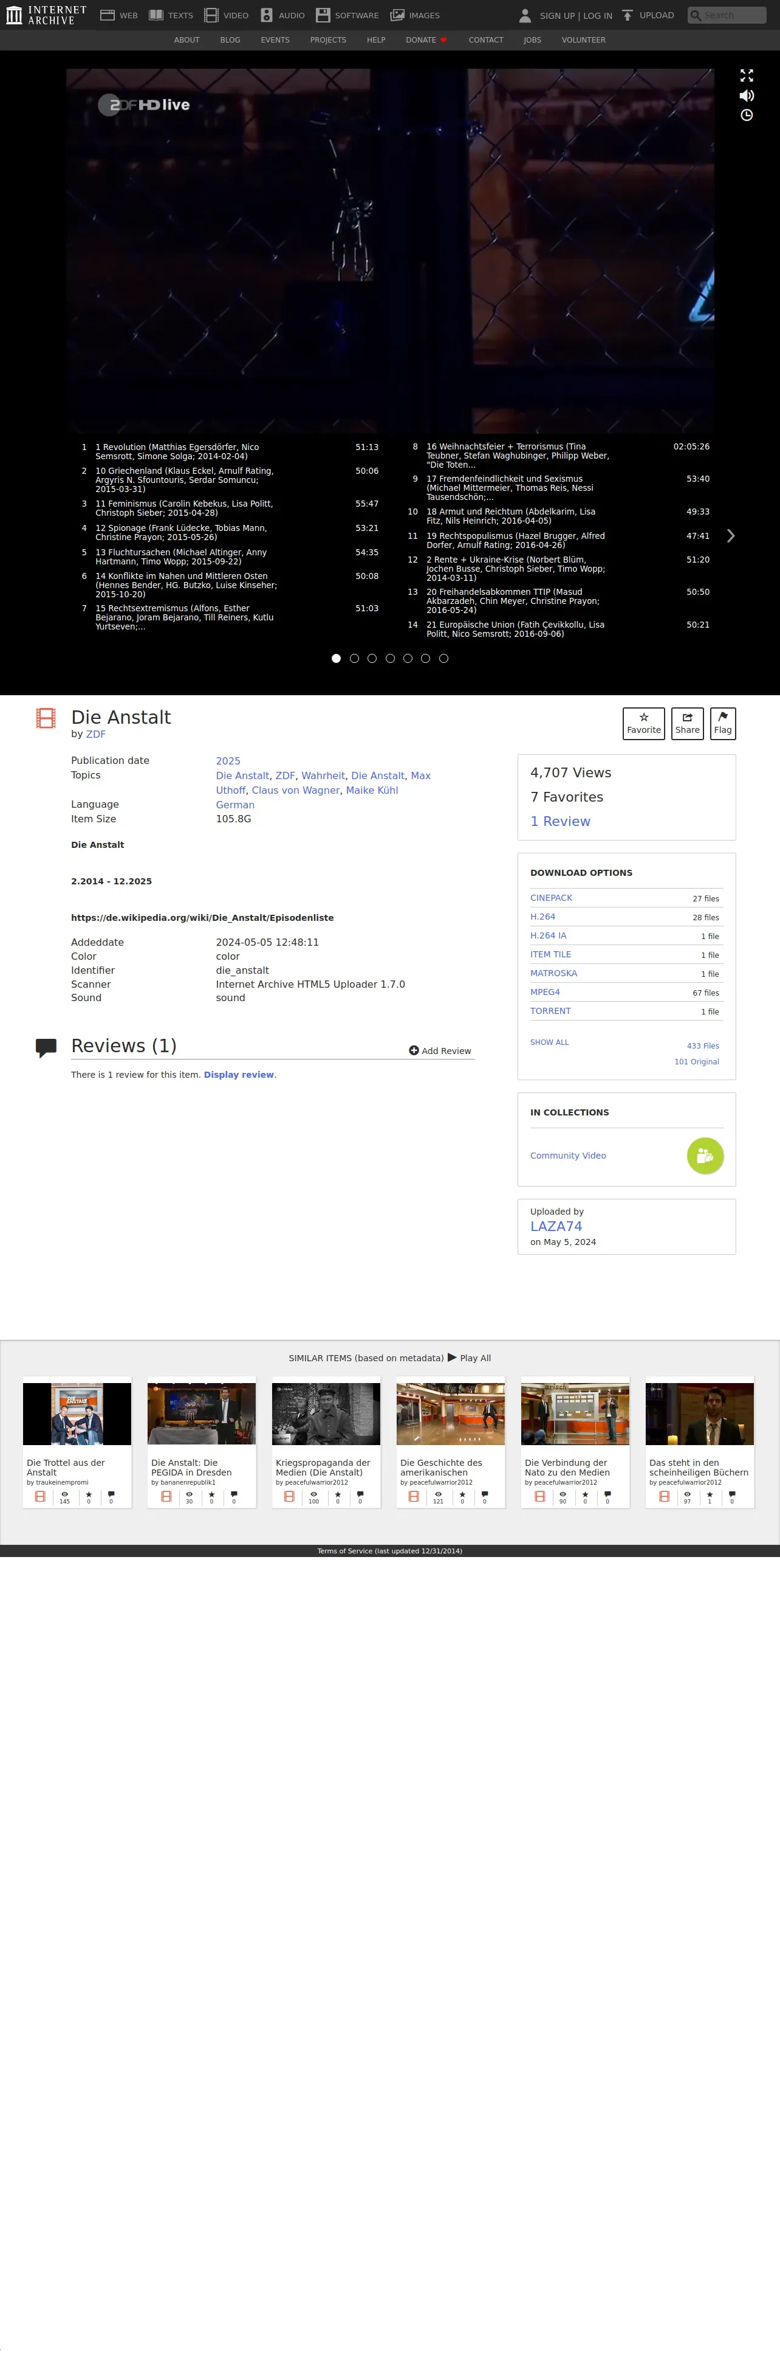Open the playback history clock icon
Viewport: 780px width, 2355px height.
[746, 115]
